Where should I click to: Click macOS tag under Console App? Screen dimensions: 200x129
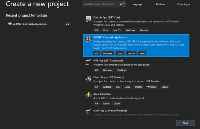pos(117,30)
